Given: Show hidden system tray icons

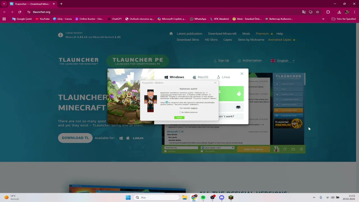Looking at the screenshot, I should click(x=314, y=198).
